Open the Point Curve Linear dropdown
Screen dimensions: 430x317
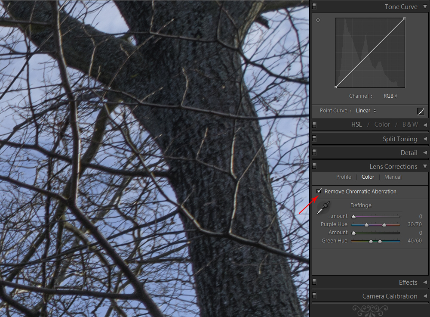(x=365, y=111)
